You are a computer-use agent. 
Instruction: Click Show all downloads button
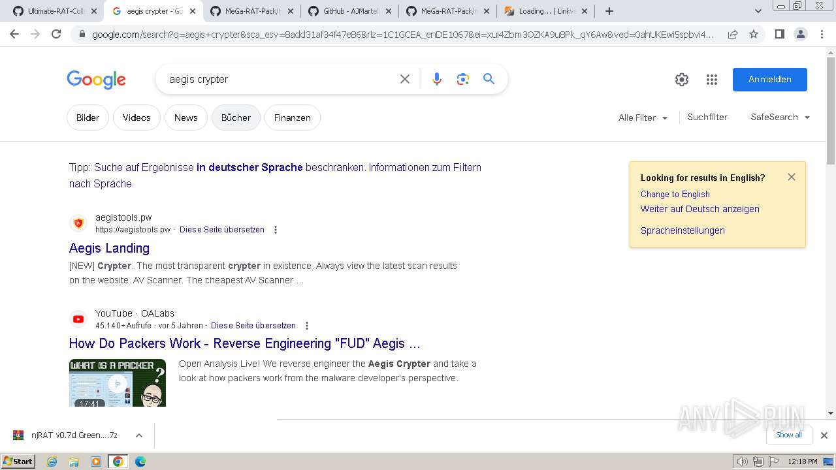[x=789, y=435]
